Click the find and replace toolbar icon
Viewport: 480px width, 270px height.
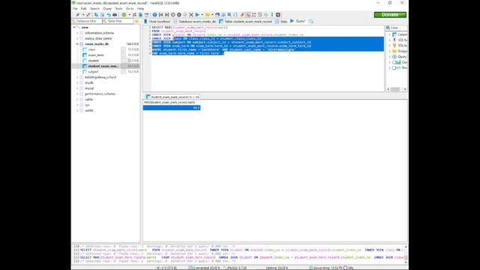[235, 15]
